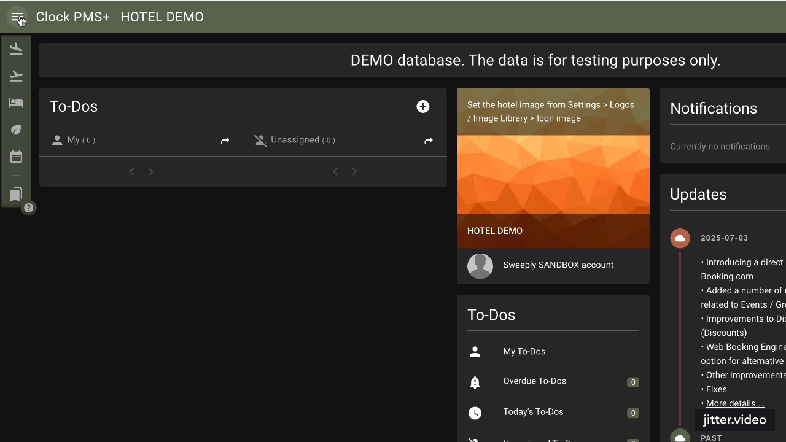Click the HOTEL DEMO title in header
The width and height of the screenshot is (786, 442).
point(162,17)
